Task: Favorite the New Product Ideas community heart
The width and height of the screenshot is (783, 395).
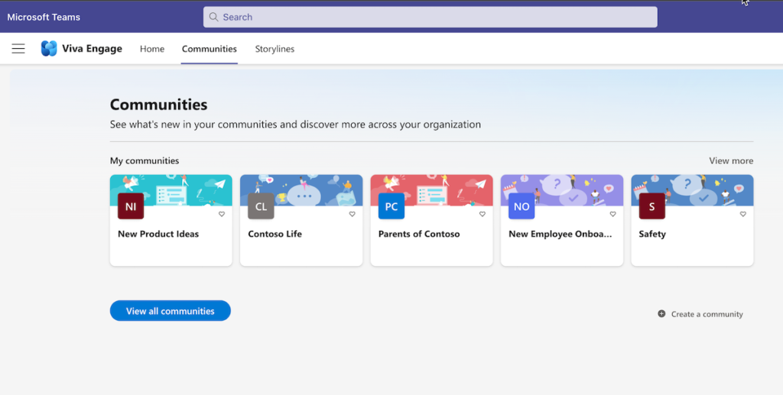Action: click(x=222, y=214)
